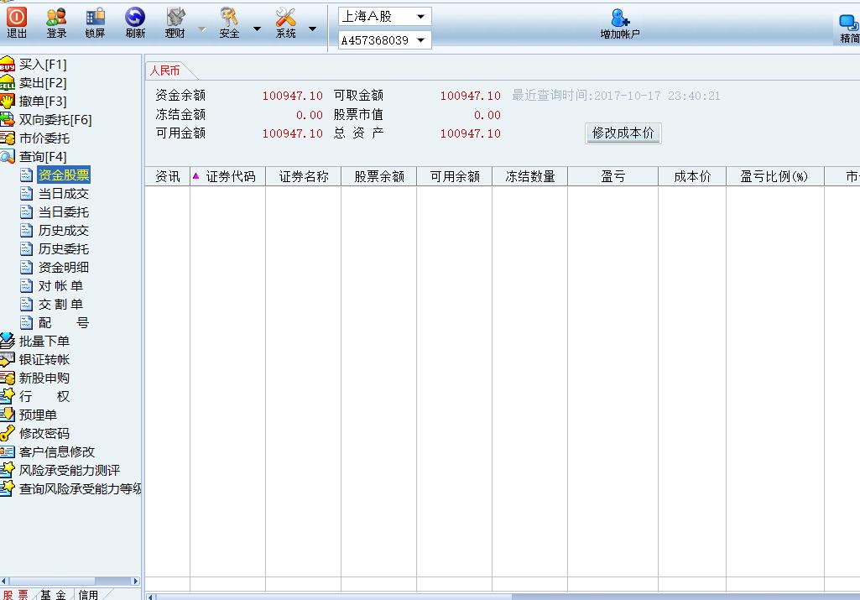This screenshot has height=600, width=860.
Task: Open the 上海A股 market dropdown
Action: 384,17
